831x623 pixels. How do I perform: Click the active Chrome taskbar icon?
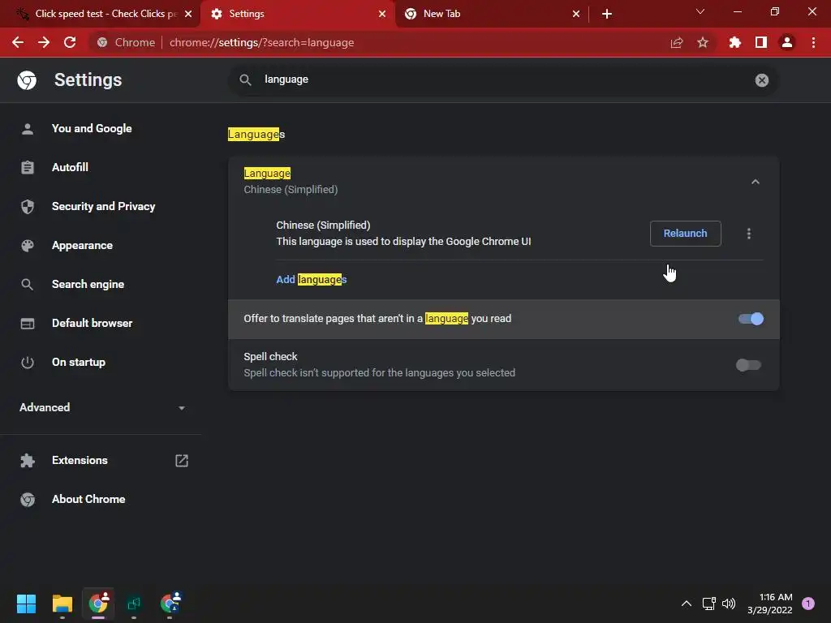pos(98,603)
